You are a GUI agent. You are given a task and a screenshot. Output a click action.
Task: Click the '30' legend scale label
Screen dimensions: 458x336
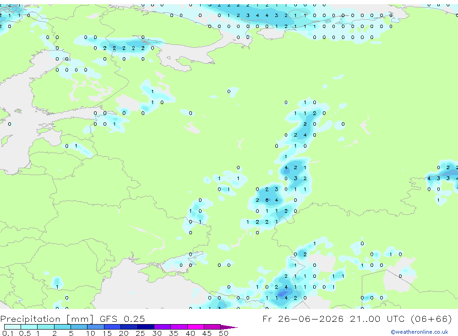point(157,333)
